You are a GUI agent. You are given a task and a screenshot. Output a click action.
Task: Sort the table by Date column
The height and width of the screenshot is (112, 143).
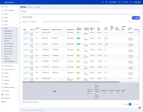click(34, 30)
